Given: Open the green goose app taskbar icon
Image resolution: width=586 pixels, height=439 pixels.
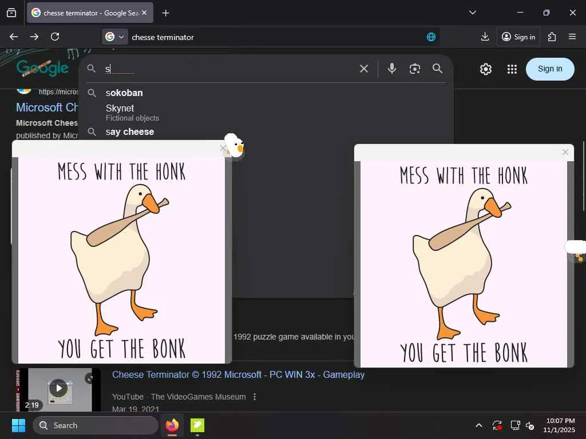Looking at the screenshot, I should [197, 425].
